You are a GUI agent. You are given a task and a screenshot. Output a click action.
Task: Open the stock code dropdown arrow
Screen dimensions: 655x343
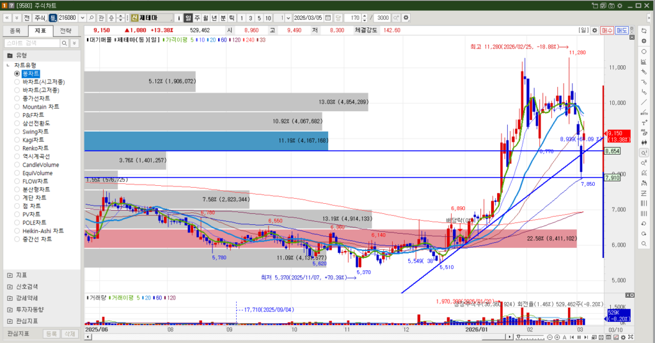82,17
